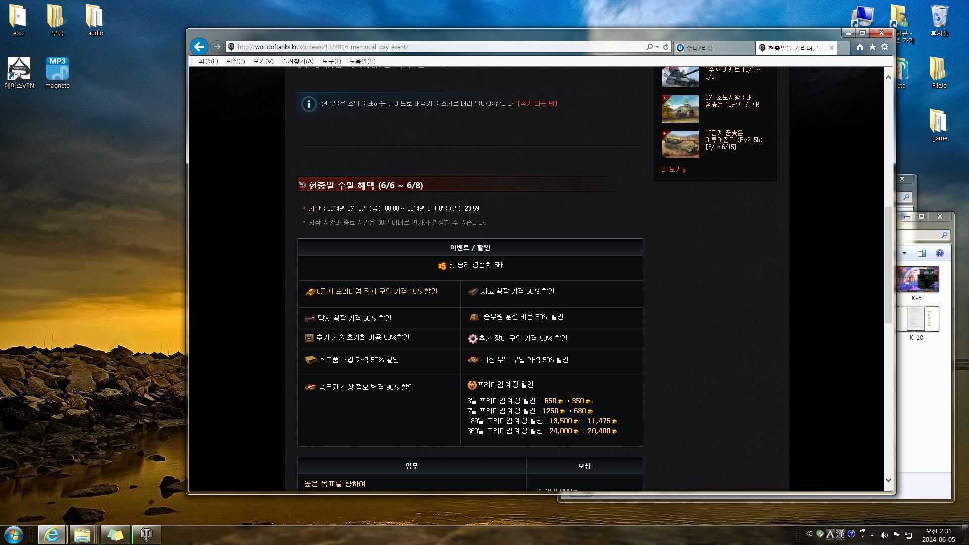Close the 현충일을 기리며 tab
Viewport: 969px width, 545px height.
click(x=832, y=48)
